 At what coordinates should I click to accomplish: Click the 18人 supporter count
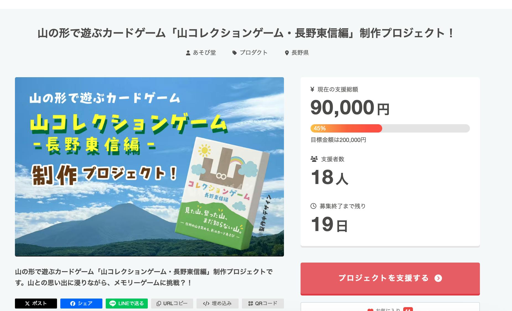[x=329, y=177]
